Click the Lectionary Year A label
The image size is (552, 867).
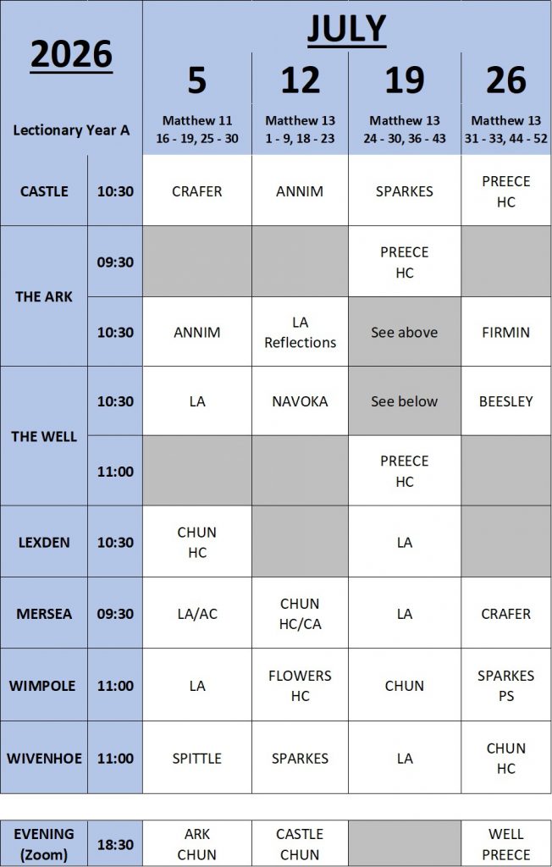point(71,131)
